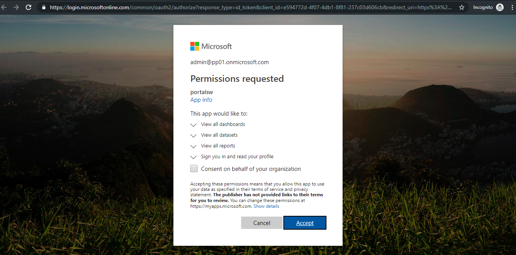Click the View all datasets text
This screenshot has height=255, width=516.
219,135
